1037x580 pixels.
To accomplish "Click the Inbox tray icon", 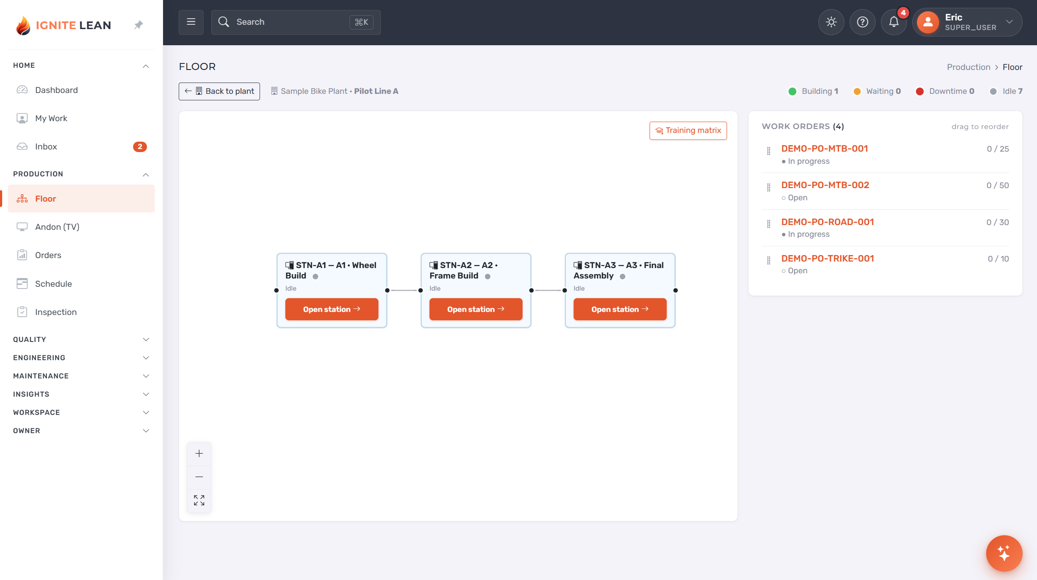I will [x=22, y=146].
